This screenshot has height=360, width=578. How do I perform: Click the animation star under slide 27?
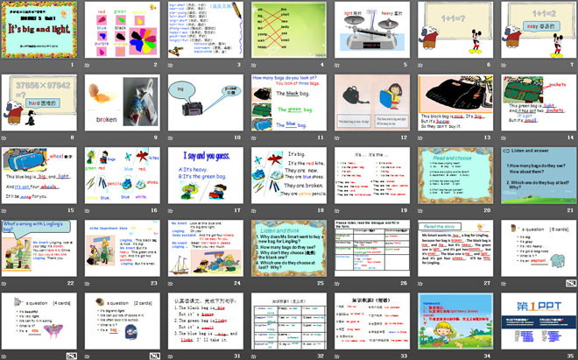pos(420,284)
